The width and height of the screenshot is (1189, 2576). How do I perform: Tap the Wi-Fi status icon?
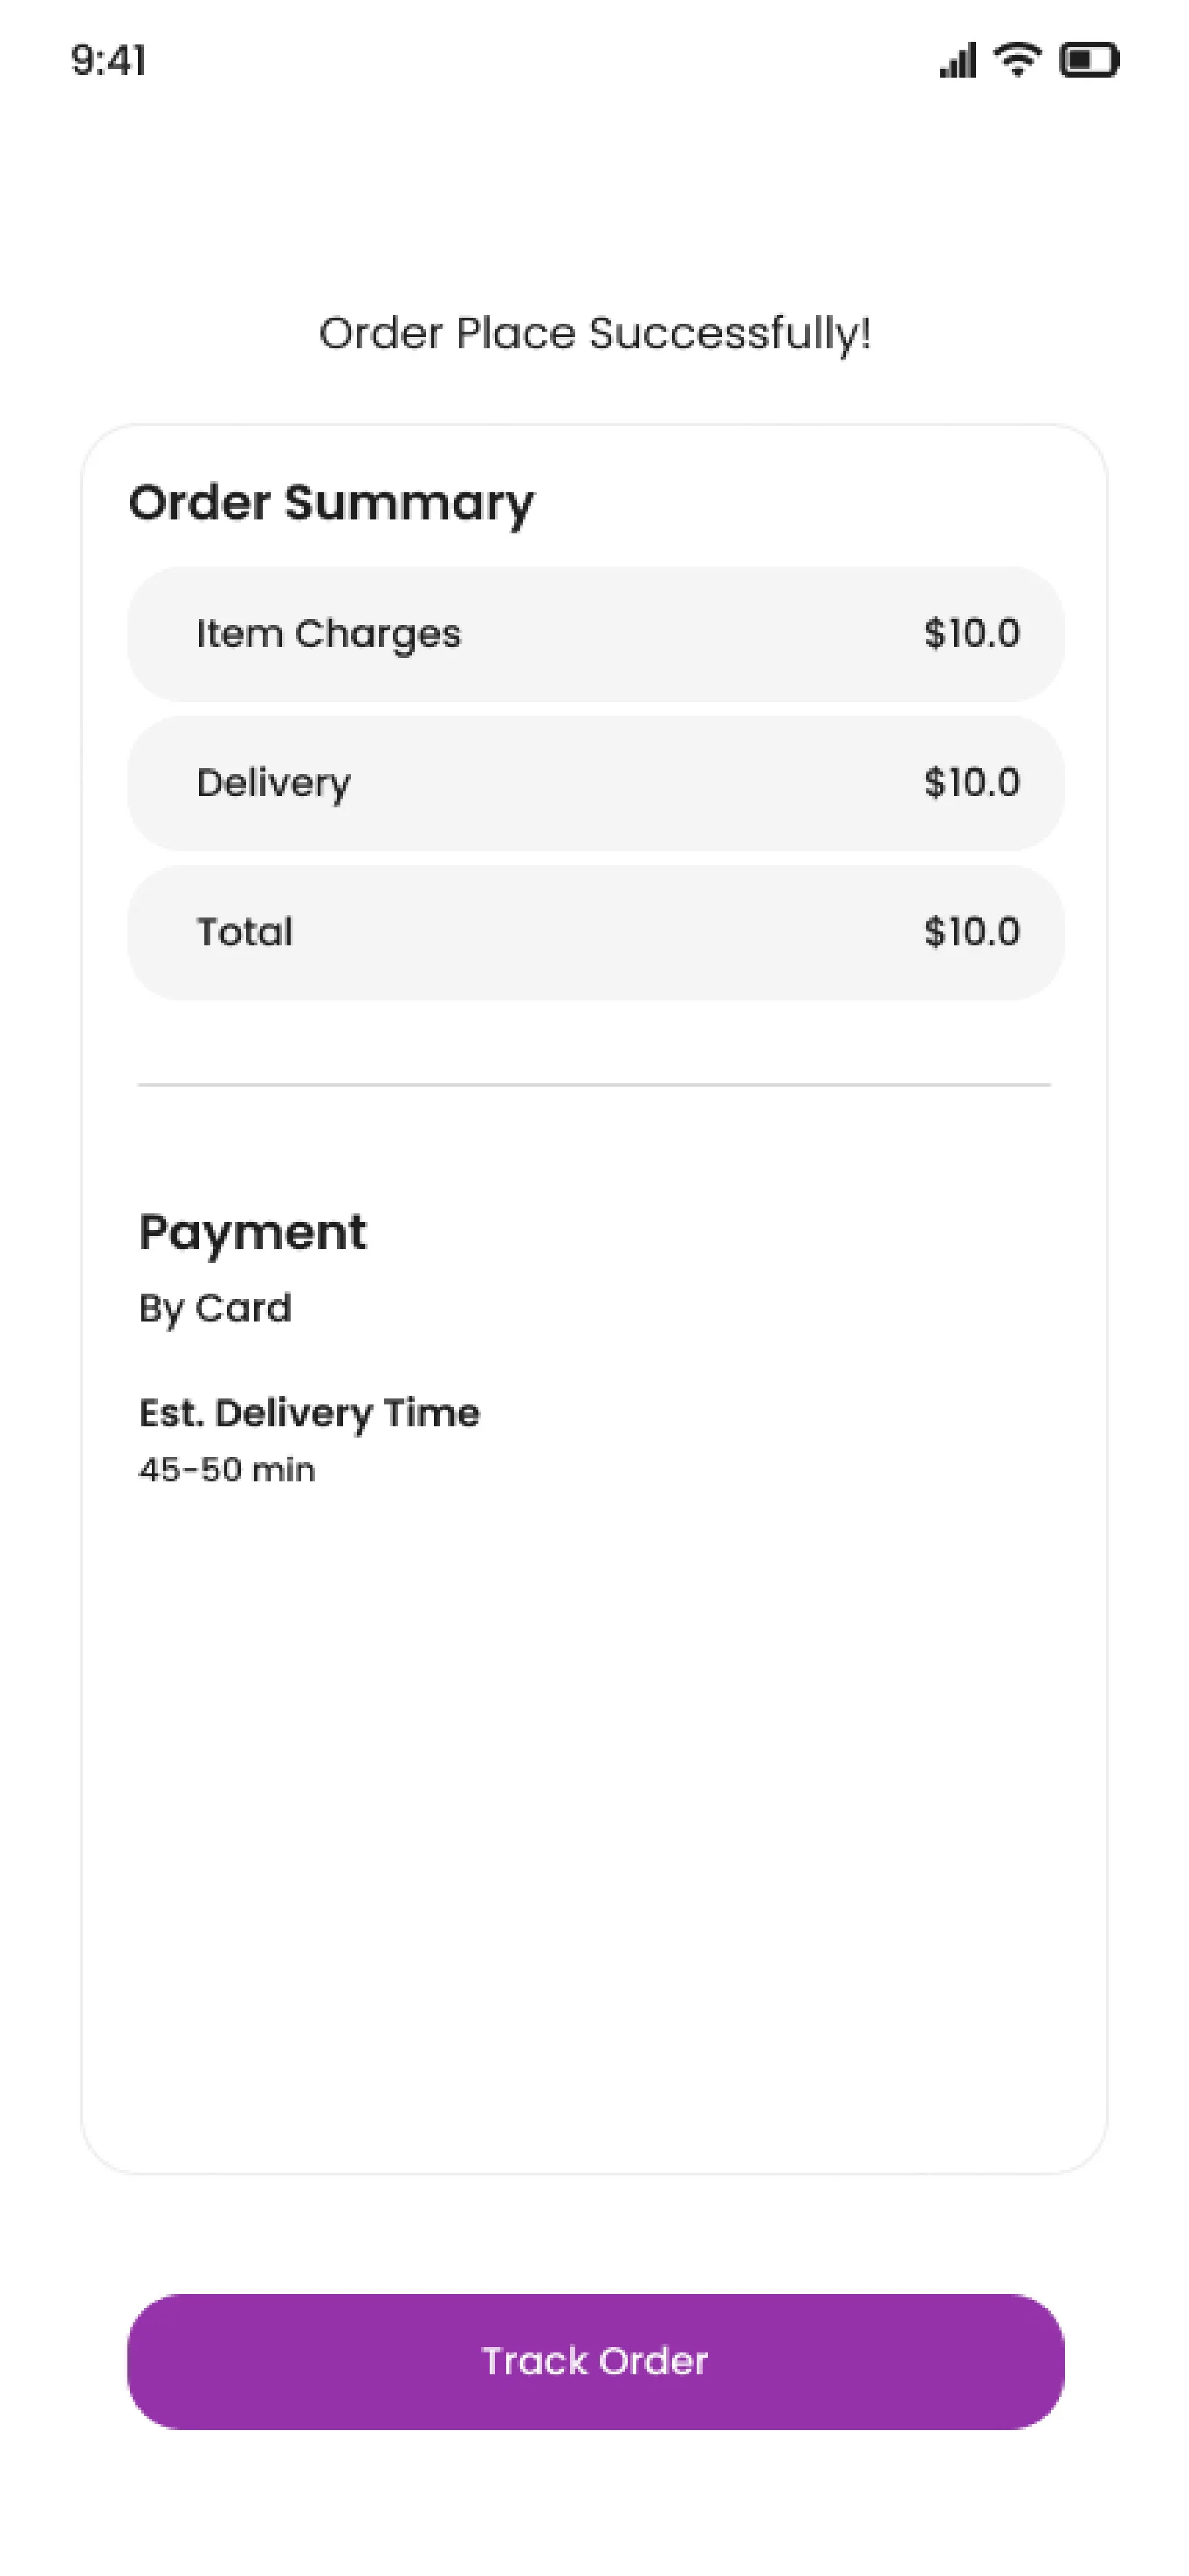(x=1017, y=60)
